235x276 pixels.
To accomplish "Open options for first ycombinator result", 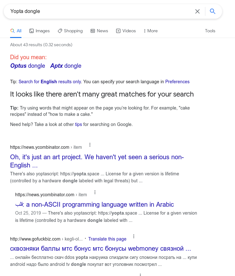I will 90,145.
